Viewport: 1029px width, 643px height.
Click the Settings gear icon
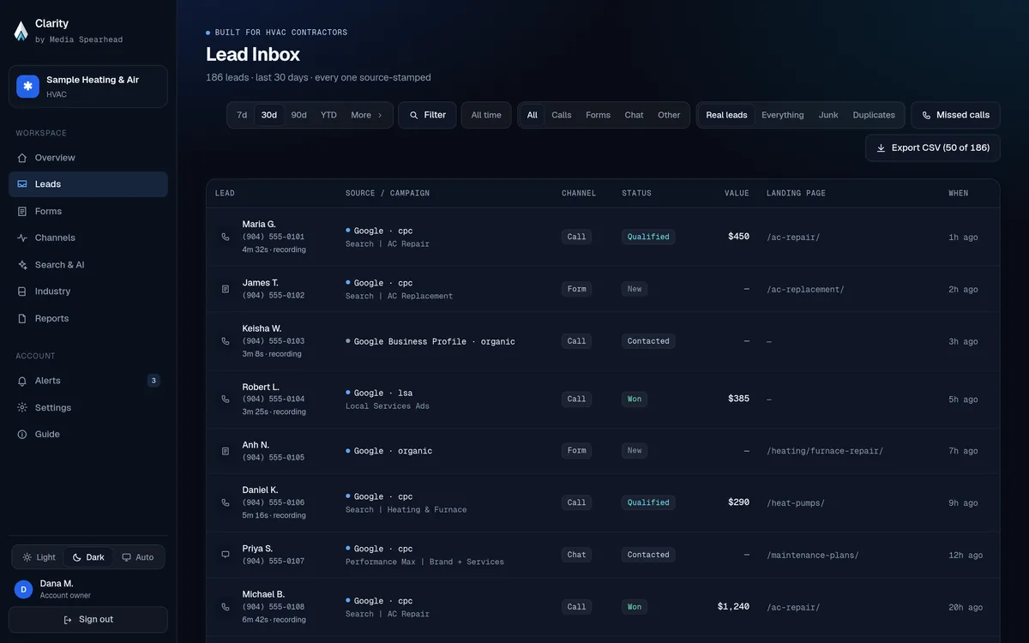pyautogui.click(x=22, y=407)
